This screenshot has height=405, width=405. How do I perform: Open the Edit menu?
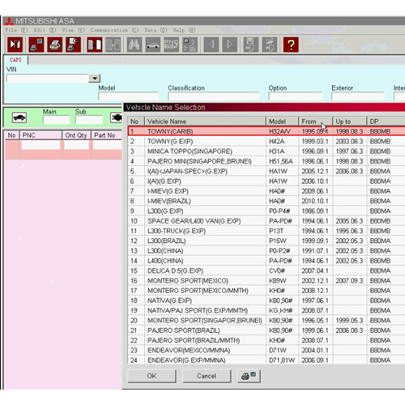coord(45,30)
